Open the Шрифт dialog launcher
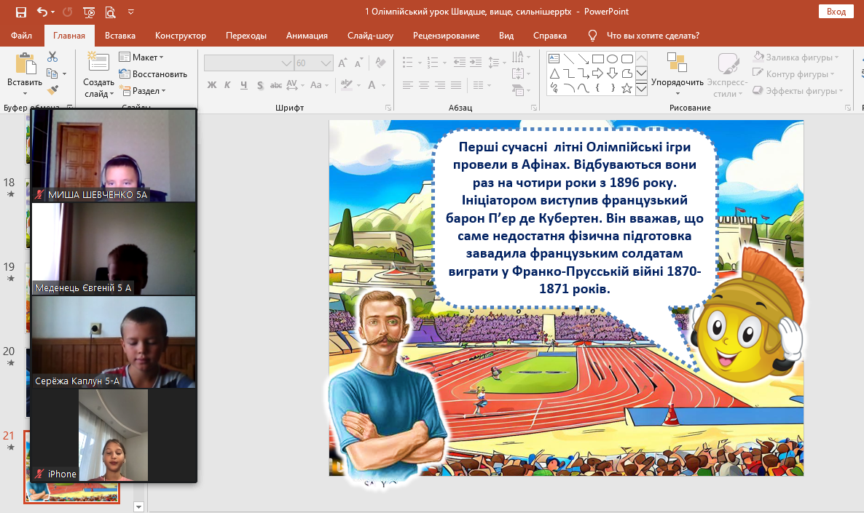The width and height of the screenshot is (864, 513). 388,108
